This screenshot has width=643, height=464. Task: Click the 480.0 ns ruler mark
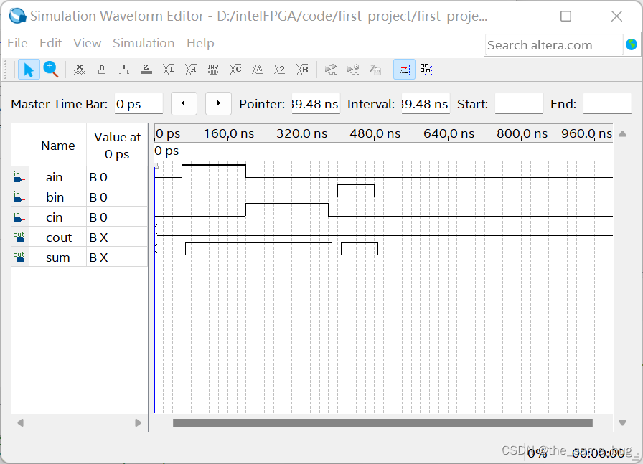pyautogui.click(x=375, y=133)
